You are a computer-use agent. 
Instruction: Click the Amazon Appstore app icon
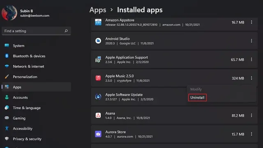(98, 22)
